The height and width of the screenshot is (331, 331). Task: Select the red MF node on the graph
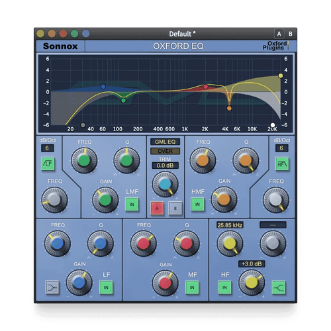click(x=205, y=87)
